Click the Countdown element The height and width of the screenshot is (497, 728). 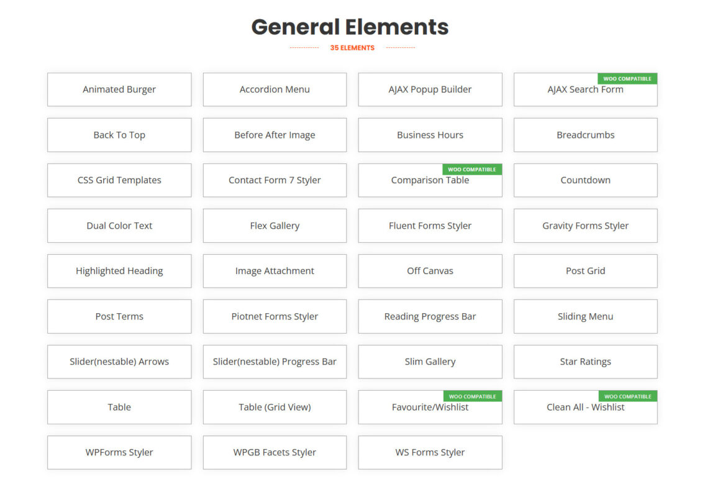click(x=585, y=180)
